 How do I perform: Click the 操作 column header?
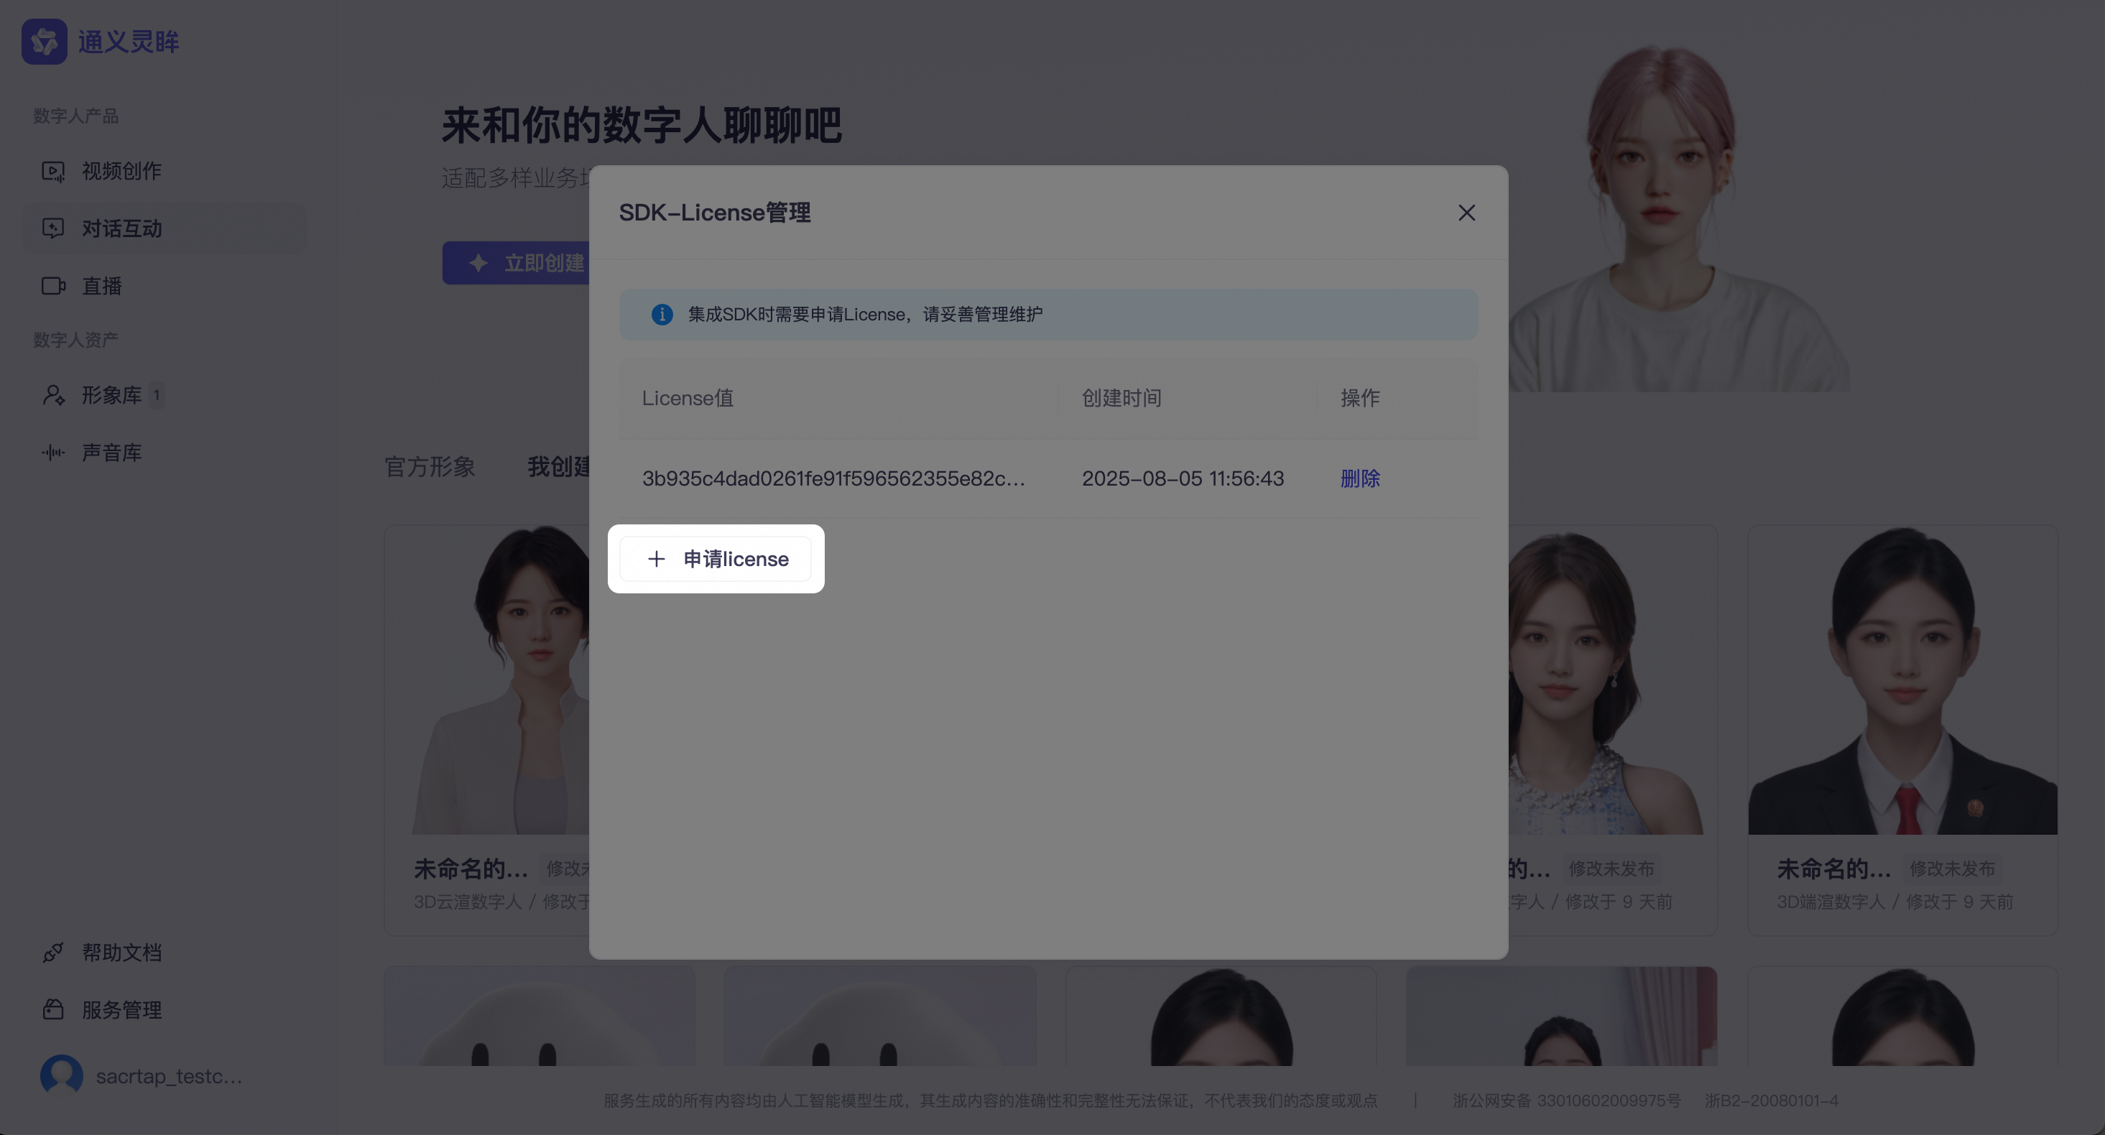pos(1360,398)
